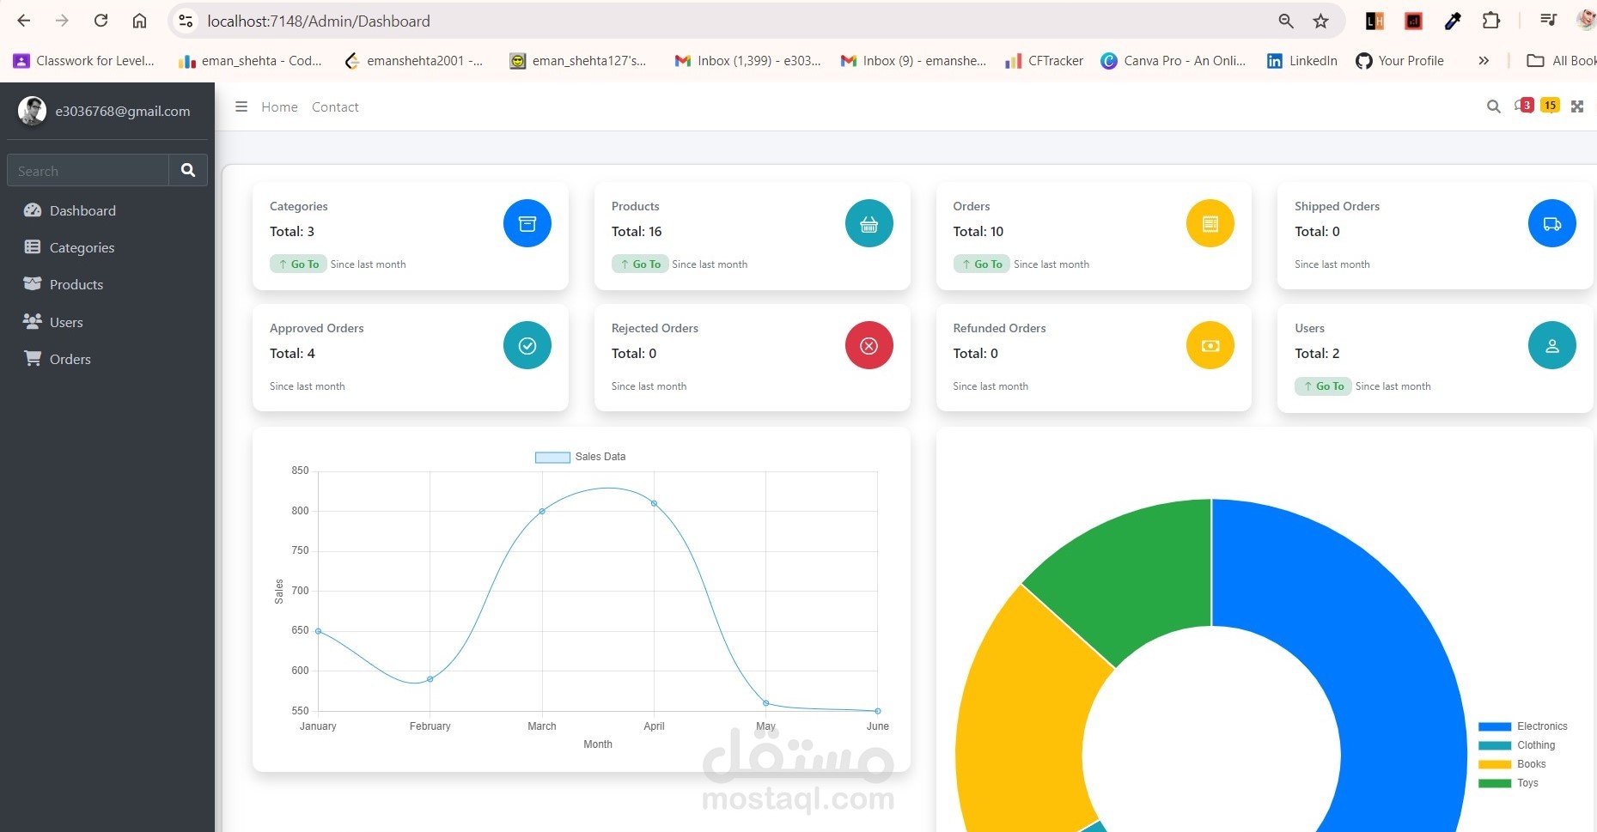1597x832 pixels.
Task: Toggle Electronics legend in doughnut chart
Action: [x=1522, y=726]
